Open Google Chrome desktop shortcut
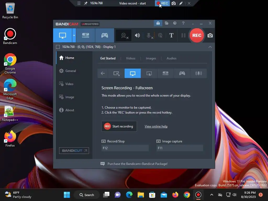 click(x=10, y=64)
